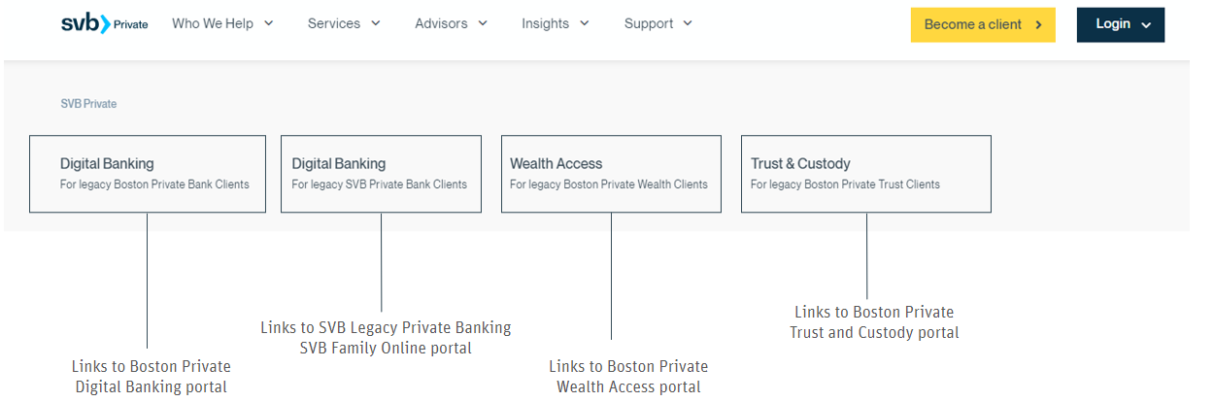
Task: Expand the Who We Help chevron
Action: tap(268, 23)
